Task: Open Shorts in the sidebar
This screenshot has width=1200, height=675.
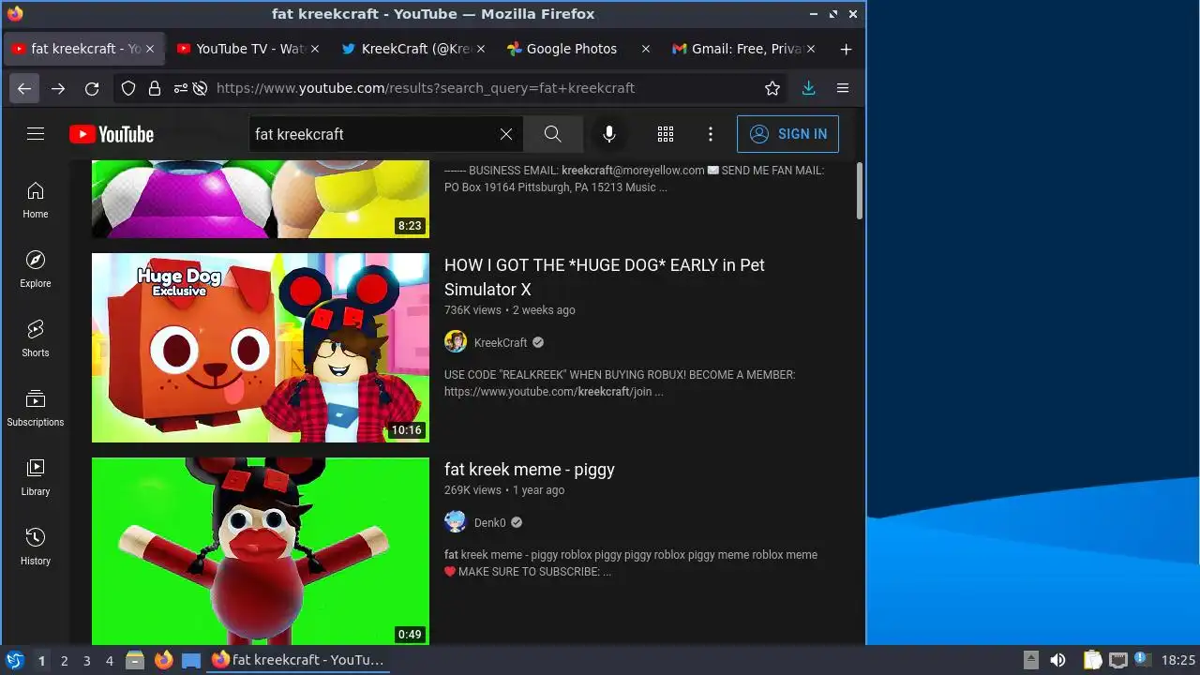Action: pos(36,339)
